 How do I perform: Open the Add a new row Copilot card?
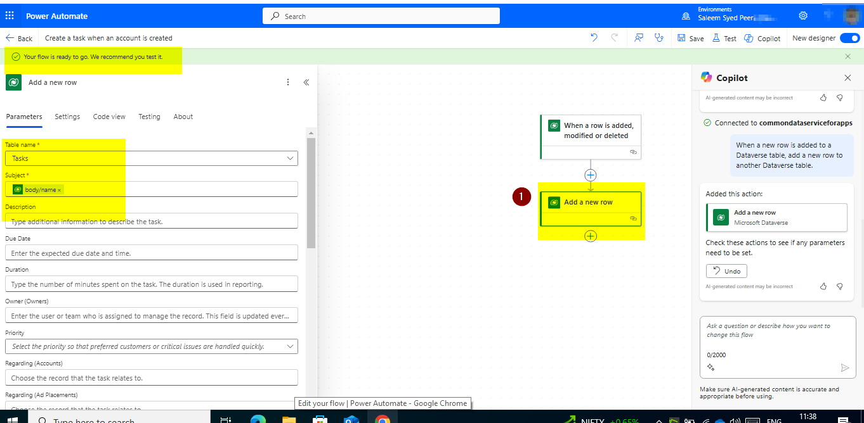pos(776,217)
